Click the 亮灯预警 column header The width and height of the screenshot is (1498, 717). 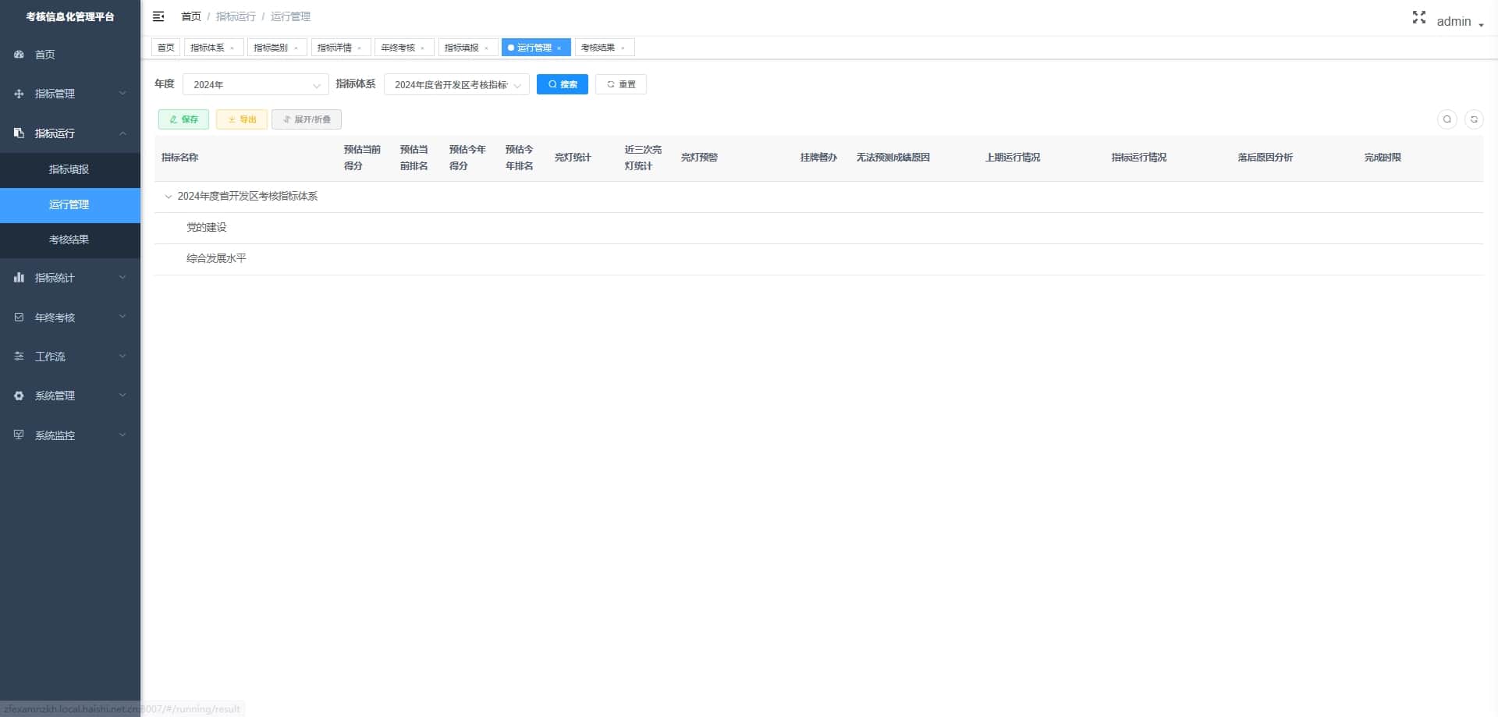click(x=700, y=158)
